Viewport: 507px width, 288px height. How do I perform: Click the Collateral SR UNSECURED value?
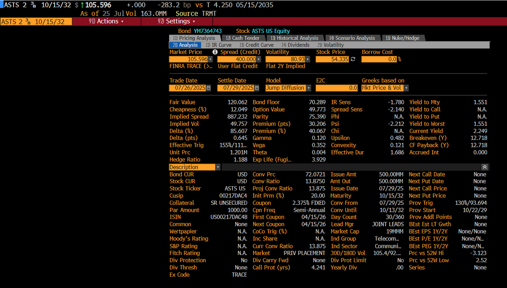click(x=229, y=203)
